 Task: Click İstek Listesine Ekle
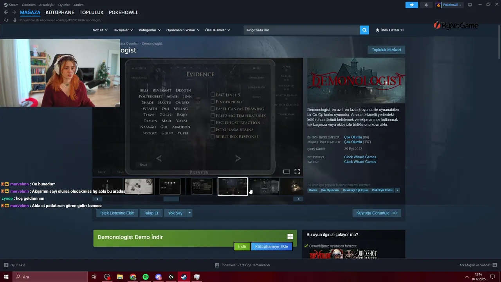tap(117, 213)
